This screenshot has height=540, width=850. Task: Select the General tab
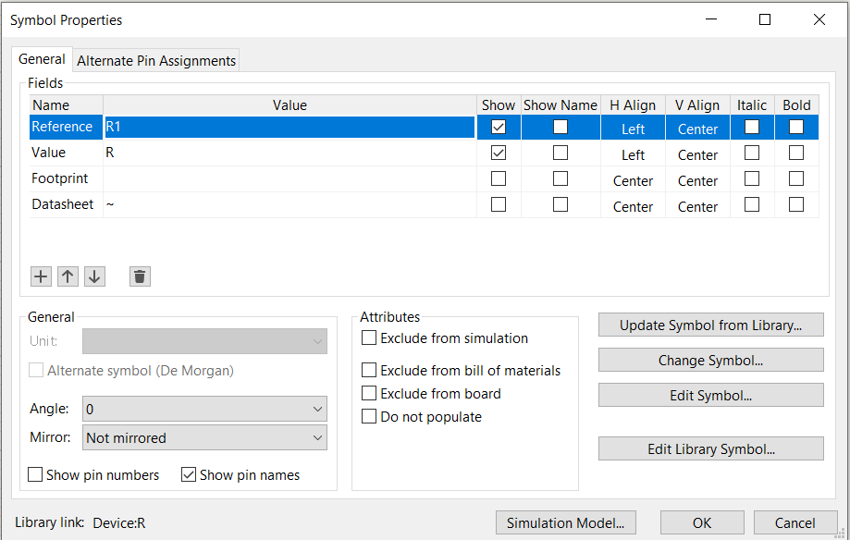pyautogui.click(x=42, y=60)
